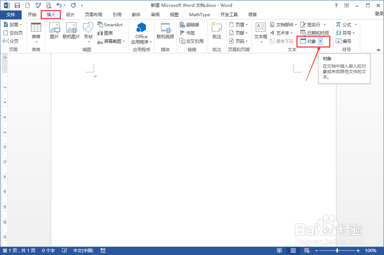
Task: Click the language indicator 中文(中国)
Action: [83, 251]
